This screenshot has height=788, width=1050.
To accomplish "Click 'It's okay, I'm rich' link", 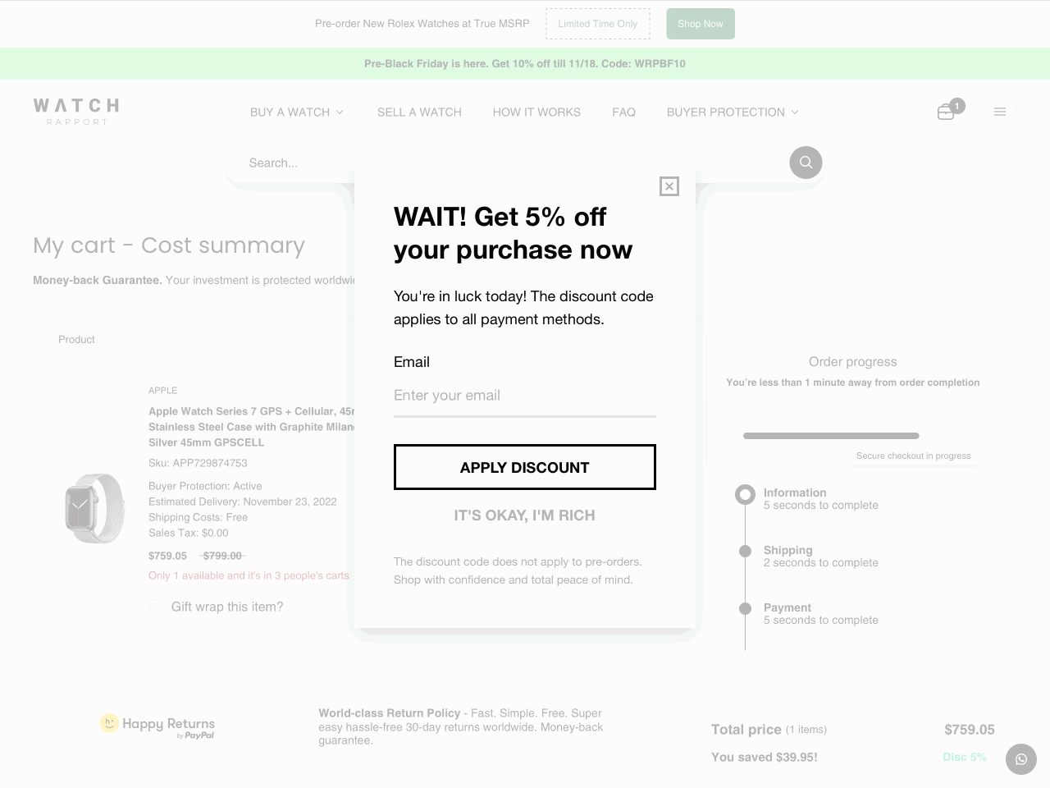I will click(x=524, y=515).
